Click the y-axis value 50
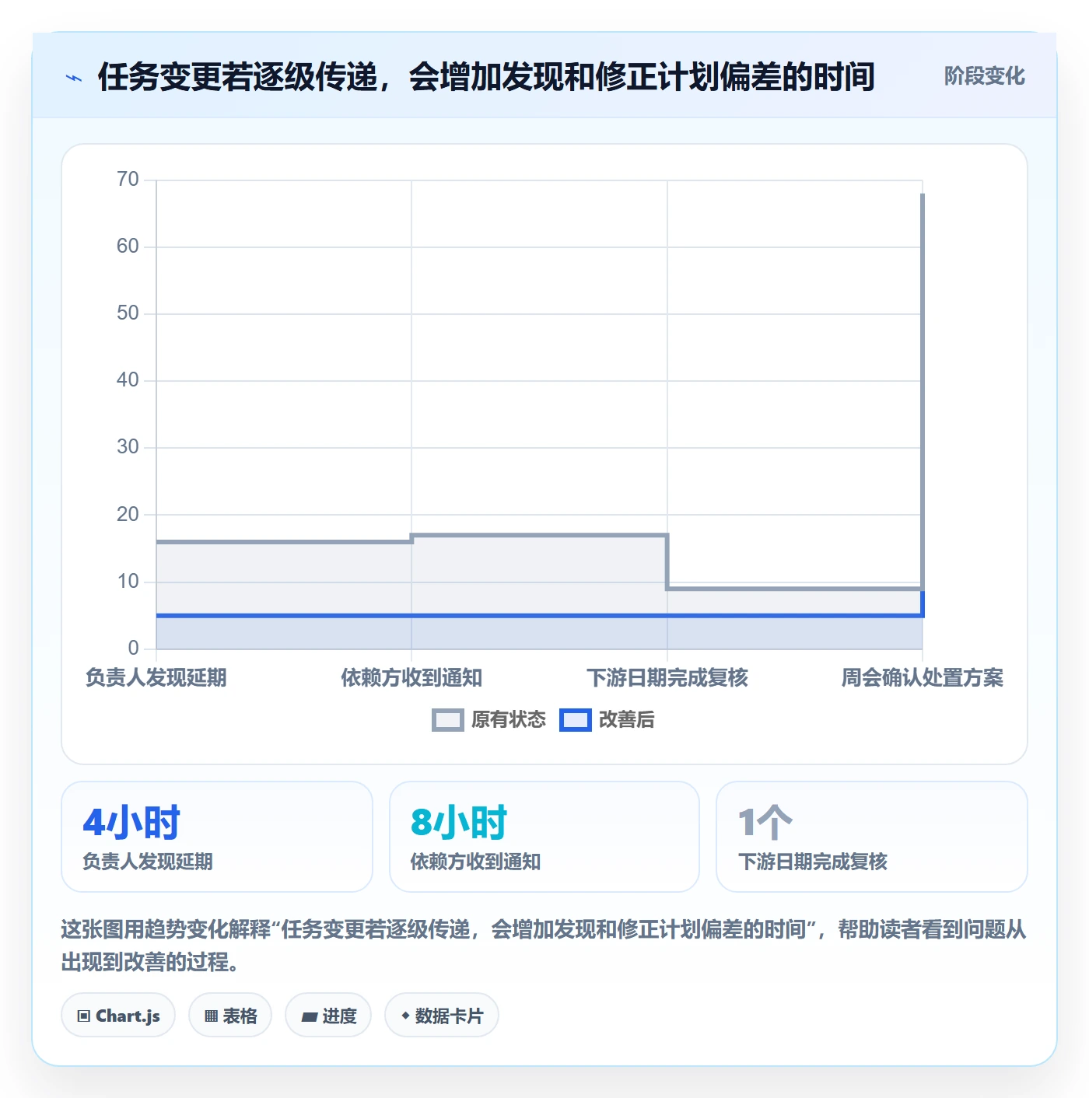 point(128,313)
